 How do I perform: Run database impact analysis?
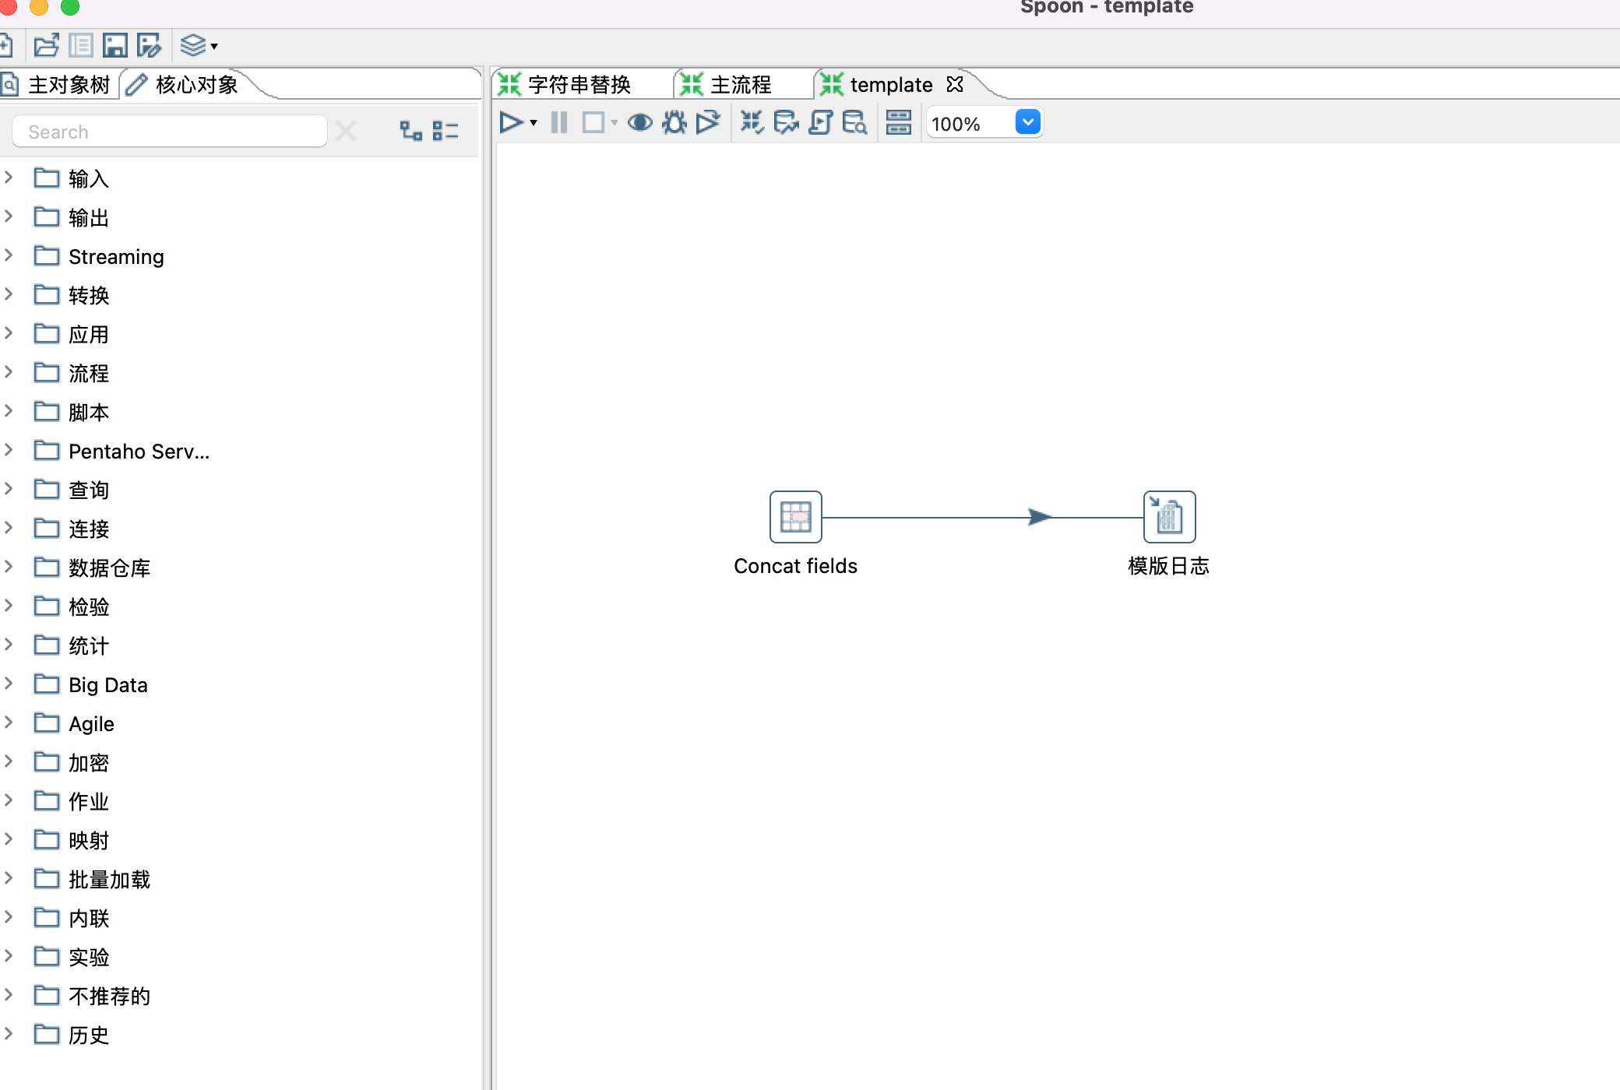click(786, 123)
